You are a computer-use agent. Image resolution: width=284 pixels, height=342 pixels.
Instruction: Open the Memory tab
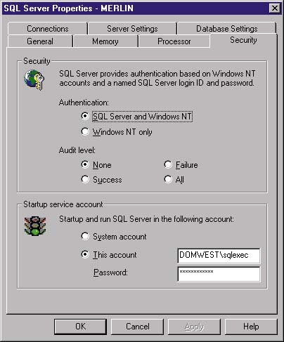[x=105, y=41]
